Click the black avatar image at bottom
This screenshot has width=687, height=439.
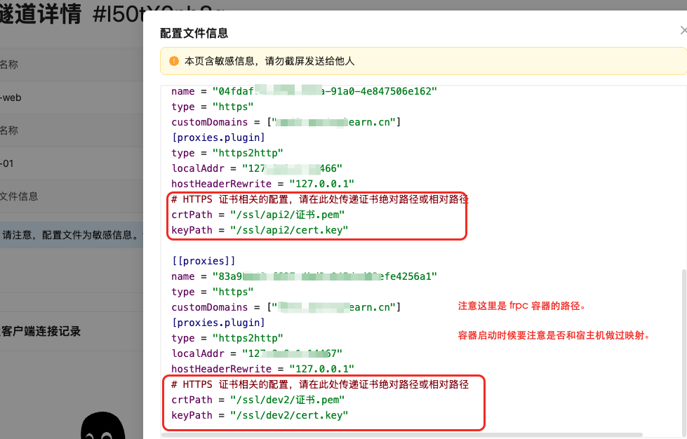coord(102,425)
